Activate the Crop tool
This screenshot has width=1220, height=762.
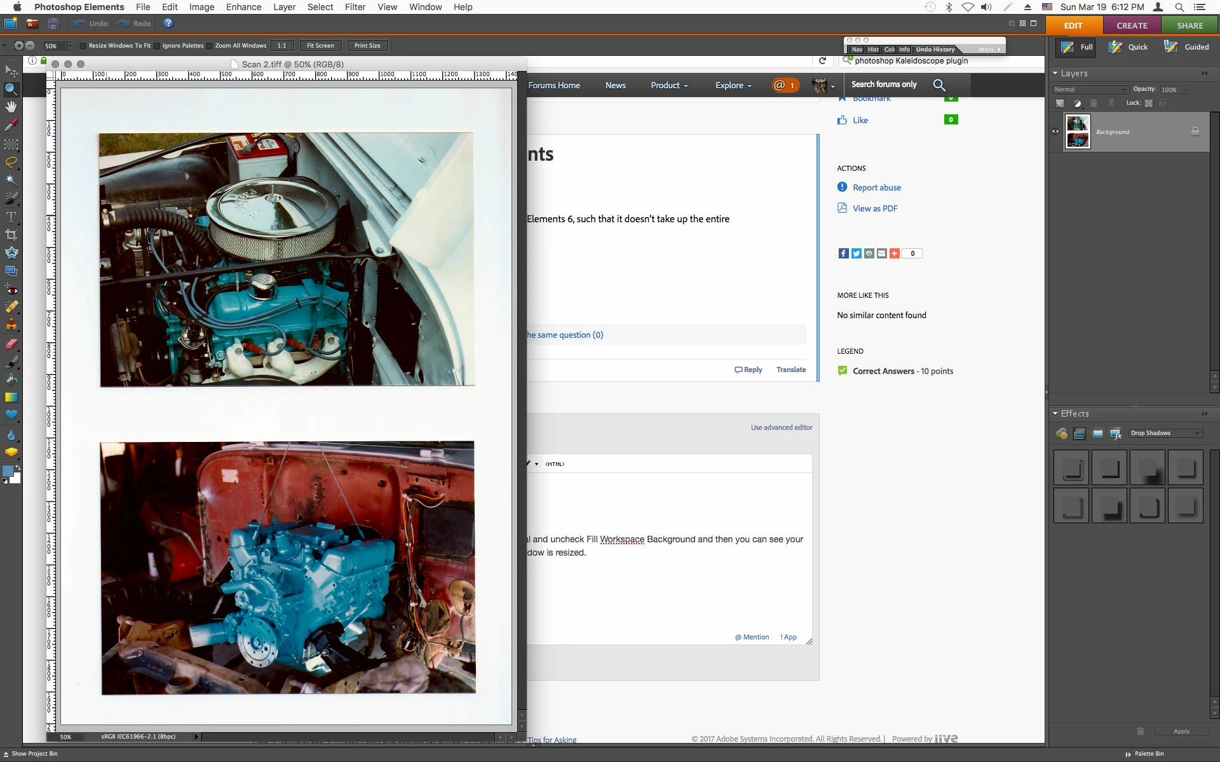11,235
